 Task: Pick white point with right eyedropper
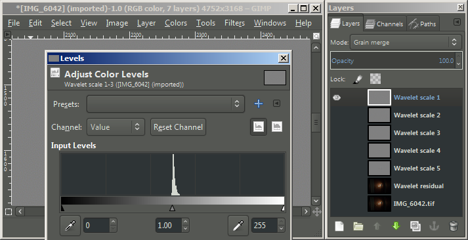(x=238, y=226)
